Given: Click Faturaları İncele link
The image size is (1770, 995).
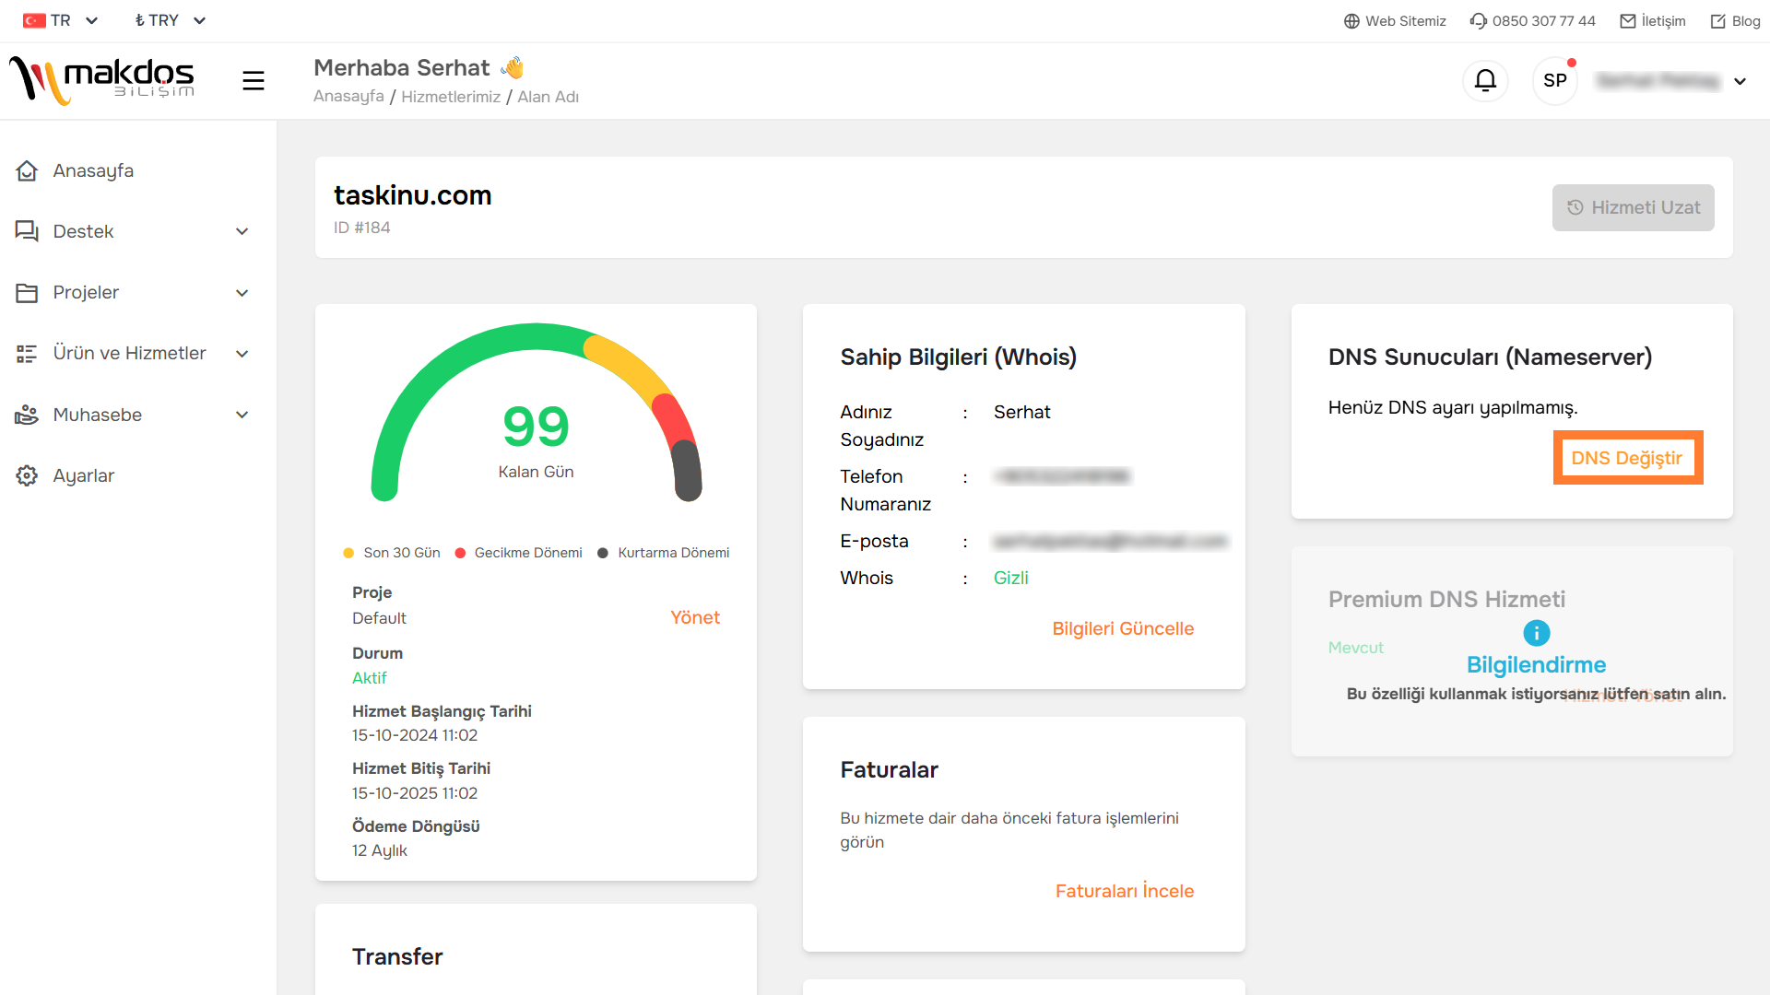Looking at the screenshot, I should click(1125, 891).
